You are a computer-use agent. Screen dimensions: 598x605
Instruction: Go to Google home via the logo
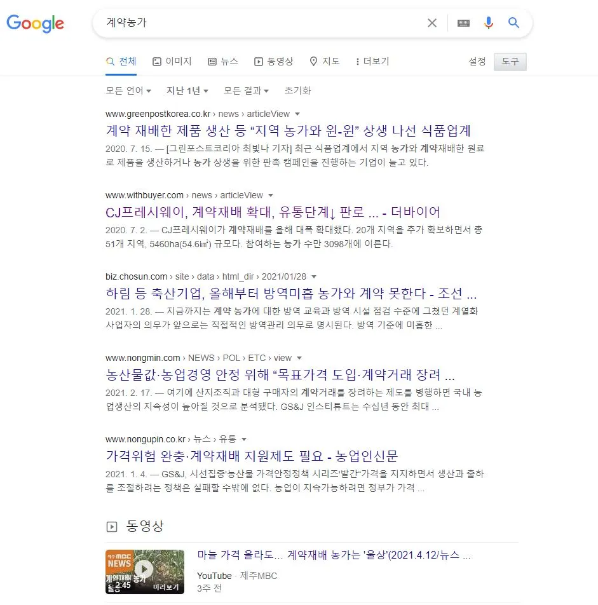tap(35, 24)
